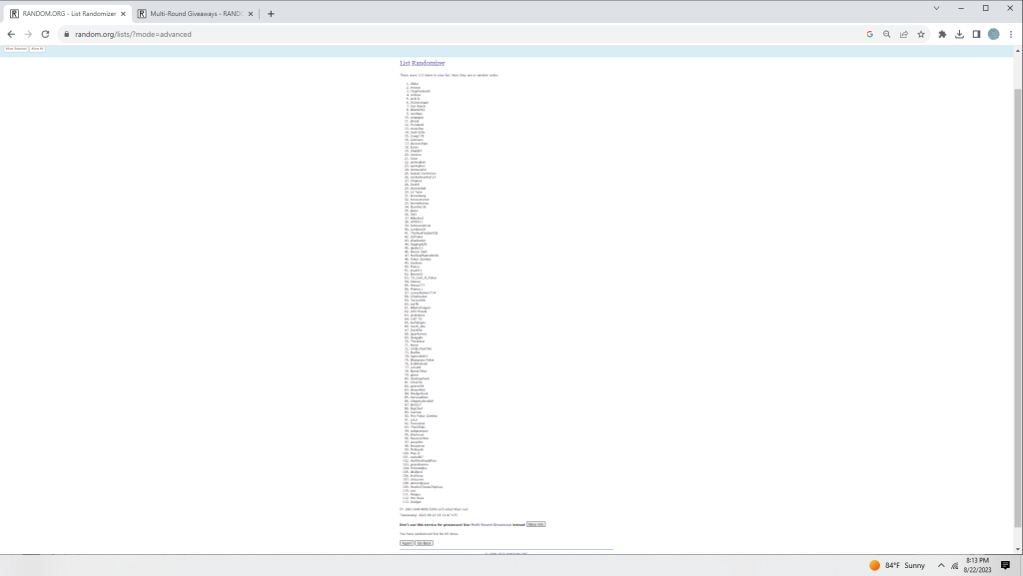Bookmark this page with the star icon
The width and height of the screenshot is (1023, 576).
click(x=920, y=34)
